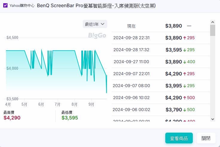Select the 2024-09-28 22:31 price record
This screenshot has height=147, width=220.
[161, 38]
